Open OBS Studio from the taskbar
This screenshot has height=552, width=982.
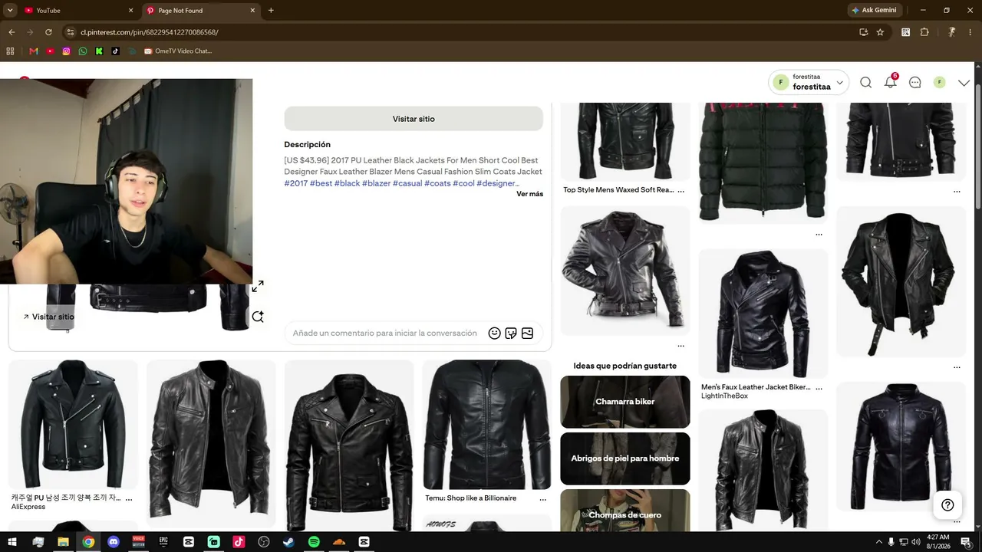tap(264, 542)
